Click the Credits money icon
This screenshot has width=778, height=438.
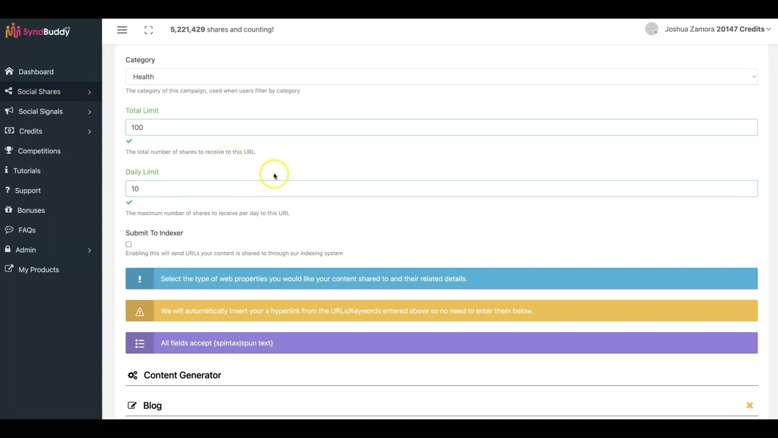tap(9, 131)
